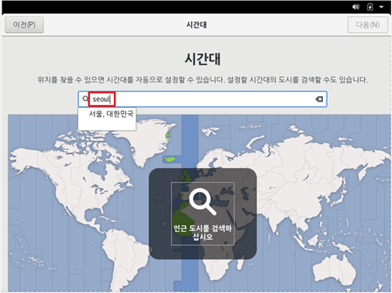Screen dimensions: 392x293
Task: Click the large magnifier overlay on map
Action: pos(202,202)
